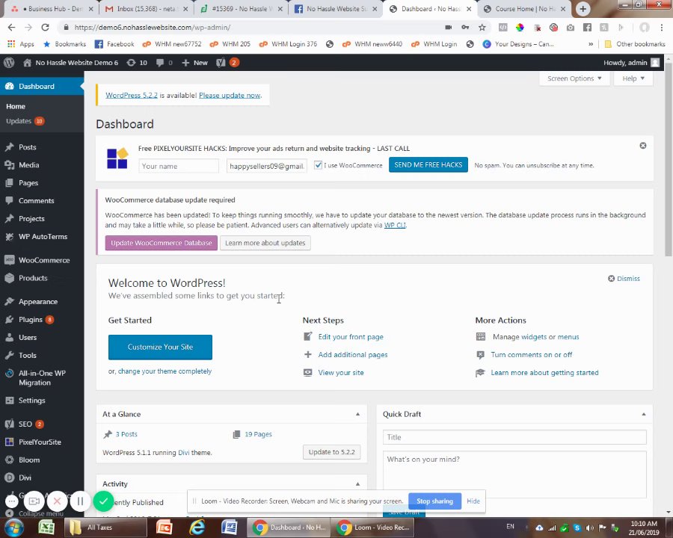The width and height of the screenshot is (673, 538).
Task: Click Learn more about getting started
Action: (x=544, y=373)
